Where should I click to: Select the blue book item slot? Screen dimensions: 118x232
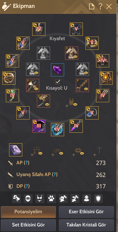click(16, 150)
